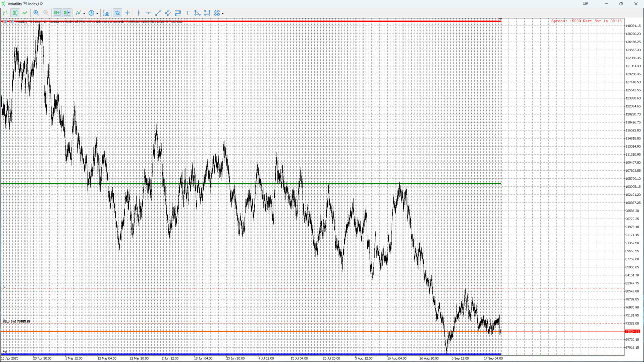Zoom in on the chart
The height and width of the screenshot is (362, 644).
pyautogui.click(x=36, y=13)
